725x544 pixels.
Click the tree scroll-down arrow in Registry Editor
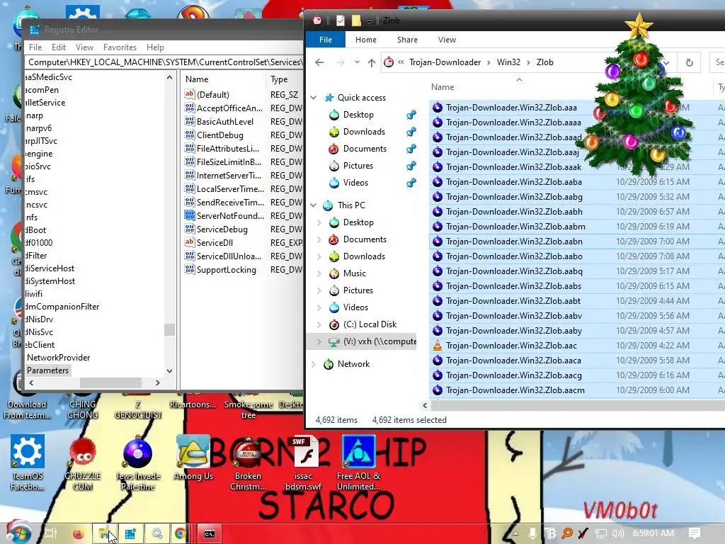coord(169,371)
